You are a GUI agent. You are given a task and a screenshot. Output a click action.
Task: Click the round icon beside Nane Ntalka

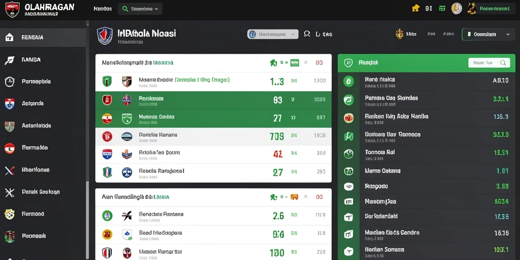pyautogui.click(x=348, y=81)
